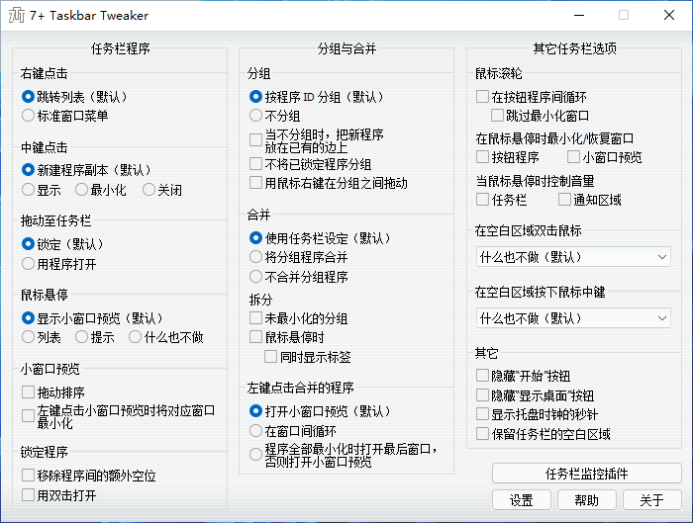
Task: Open the 任务栏监控插件 button
Action: click(586, 474)
